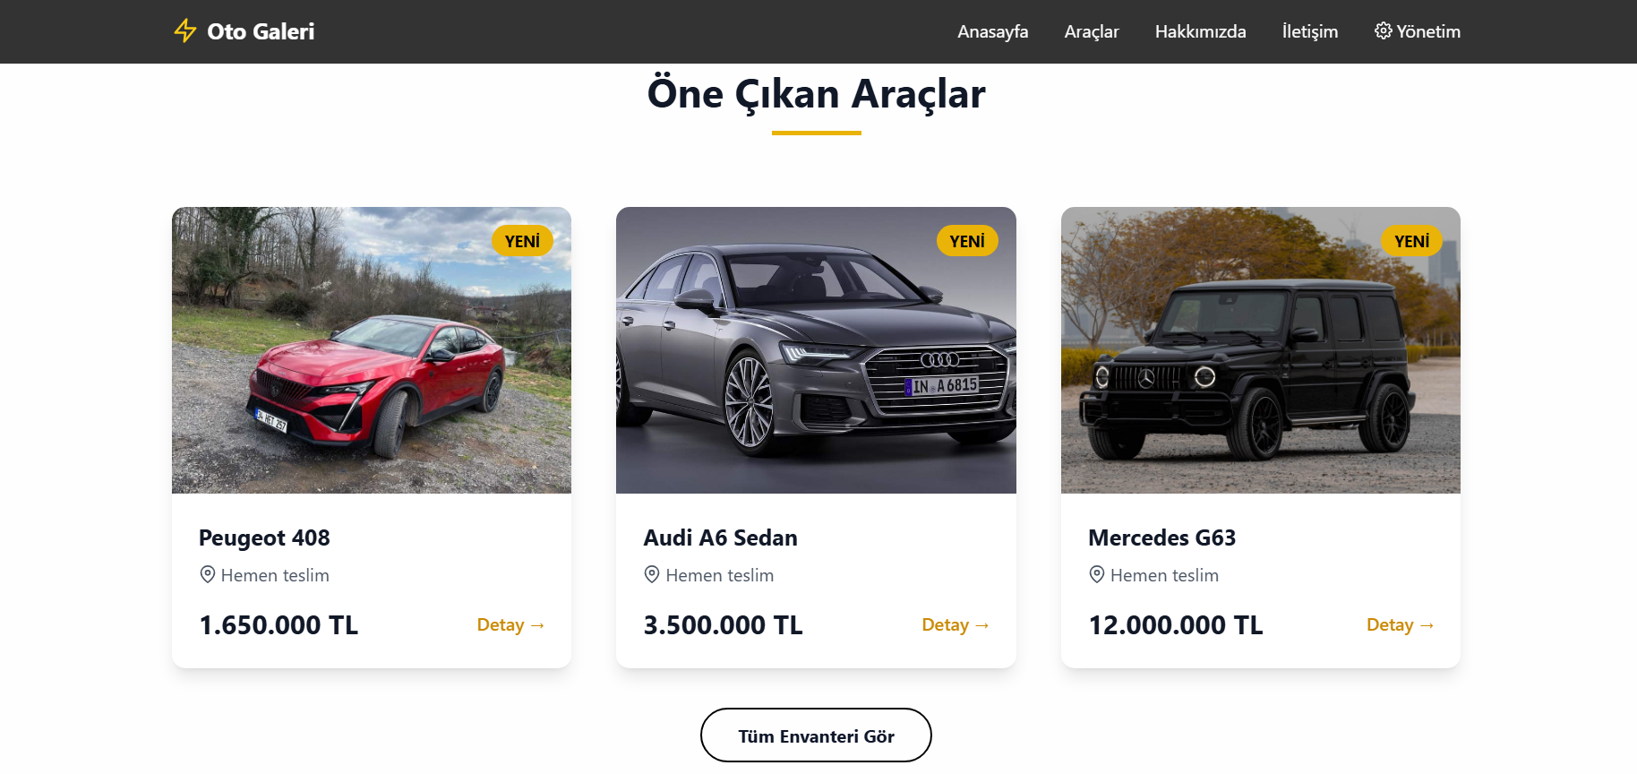Click the black Mercedes G63 photo

point(1260,350)
